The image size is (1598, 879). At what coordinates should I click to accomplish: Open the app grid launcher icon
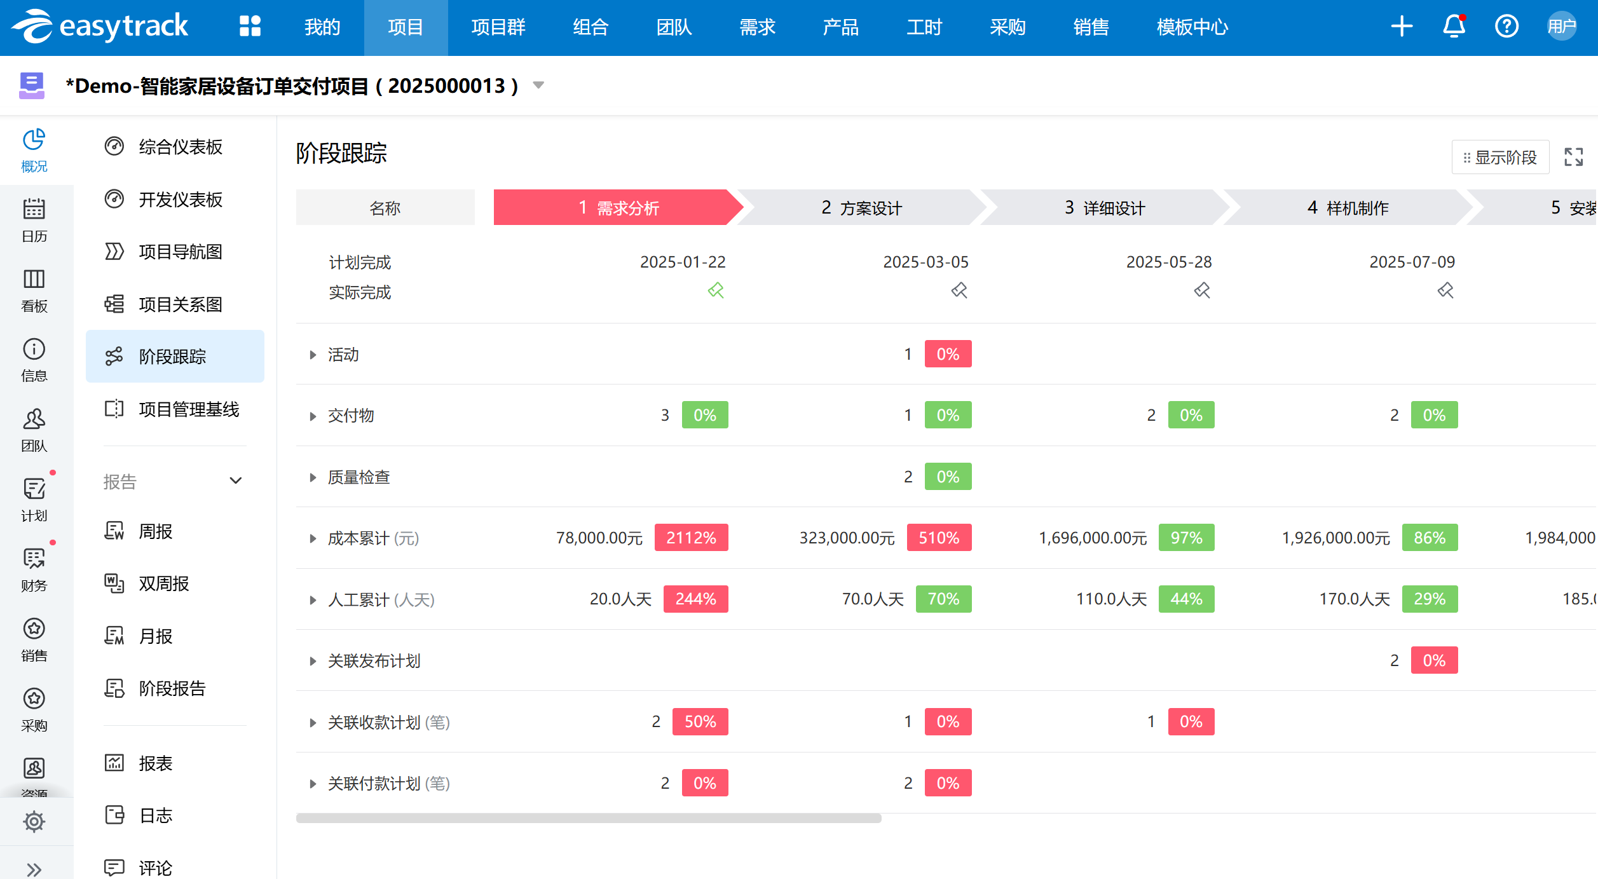(250, 27)
